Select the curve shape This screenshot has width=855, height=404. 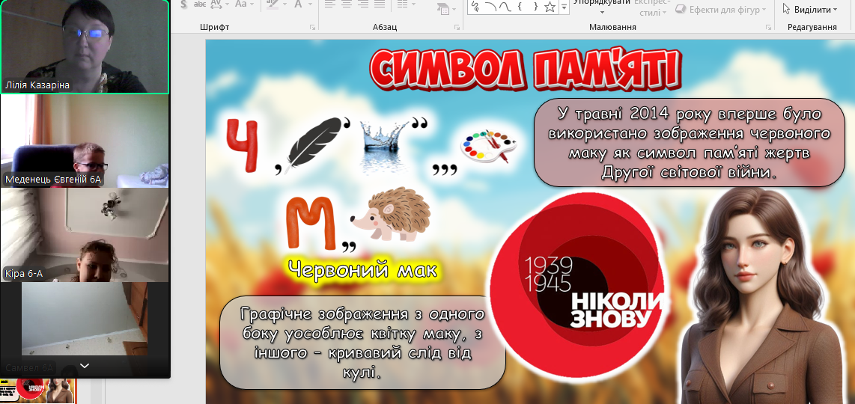click(505, 7)
